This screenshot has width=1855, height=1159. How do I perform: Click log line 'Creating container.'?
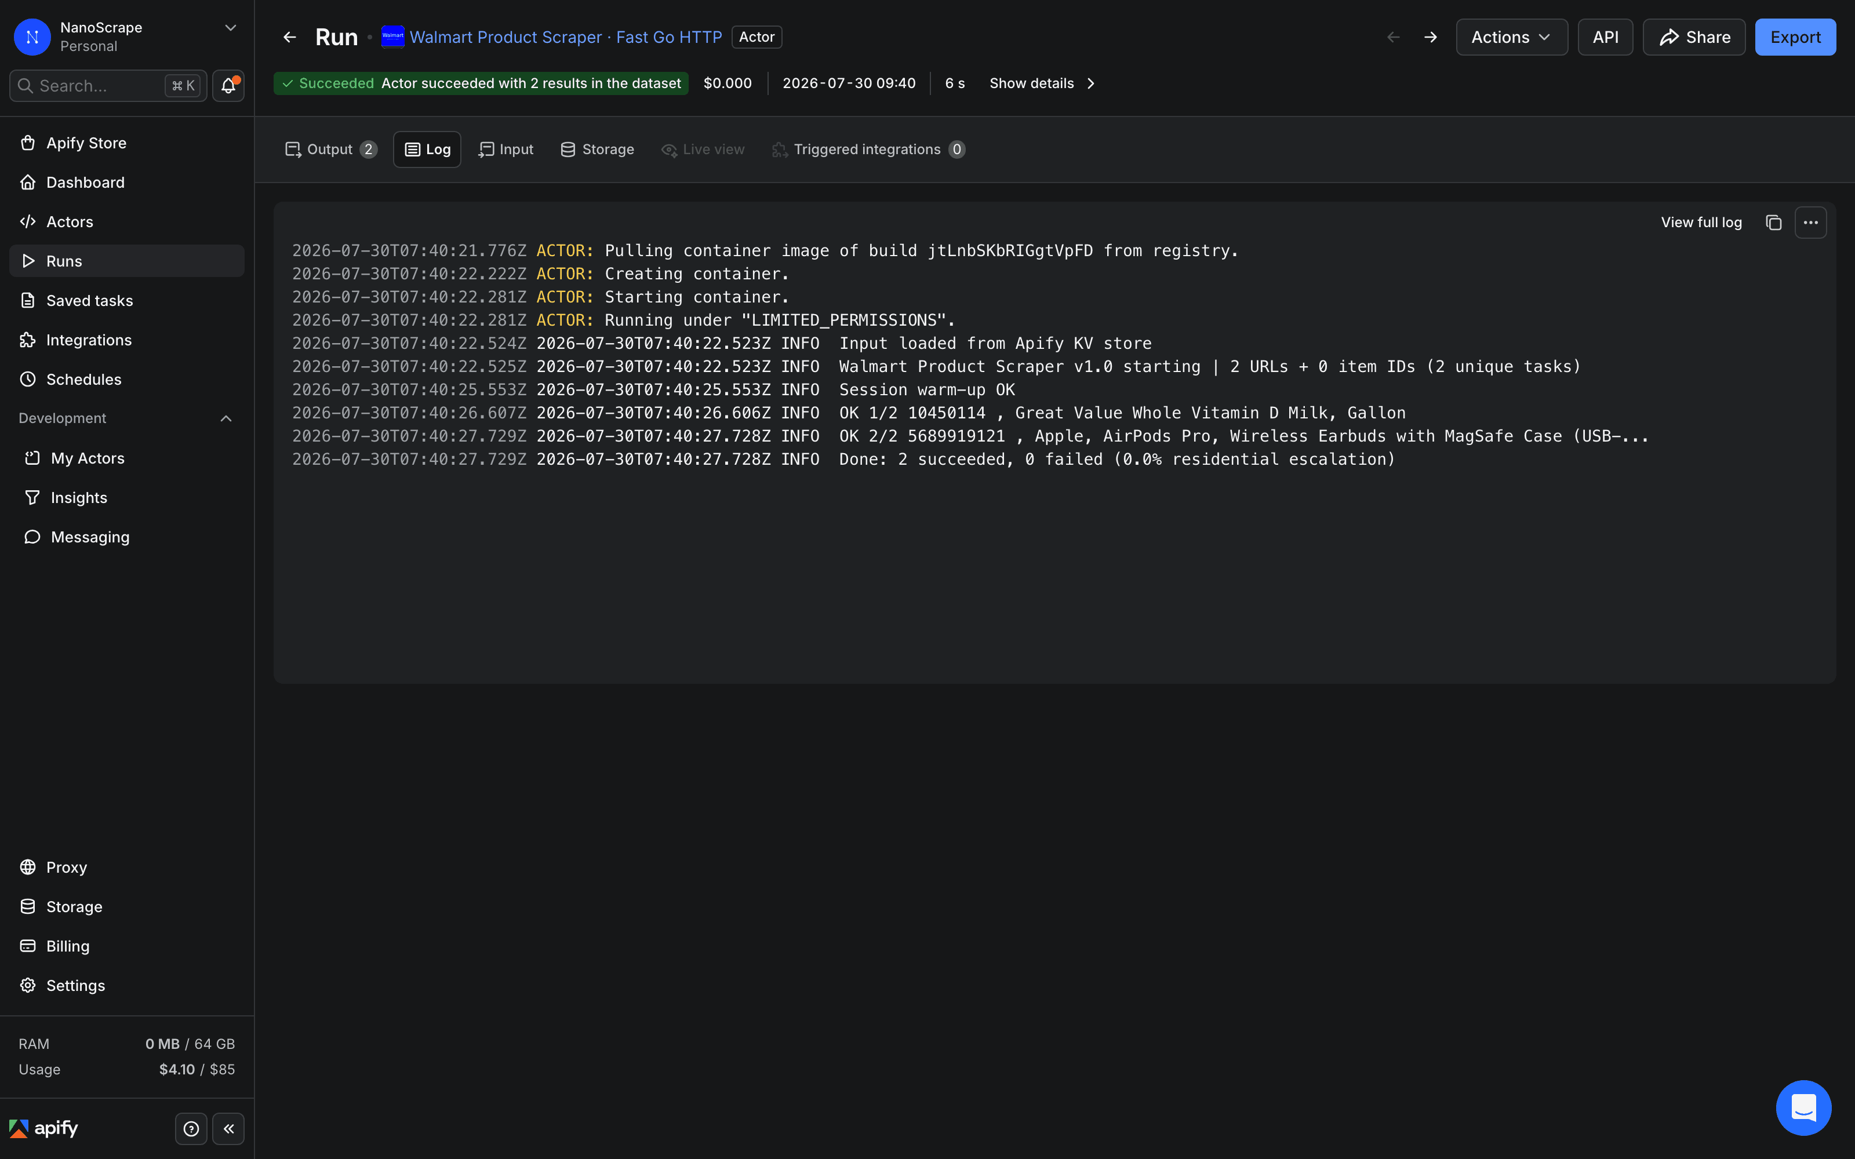tap(540, 274)
